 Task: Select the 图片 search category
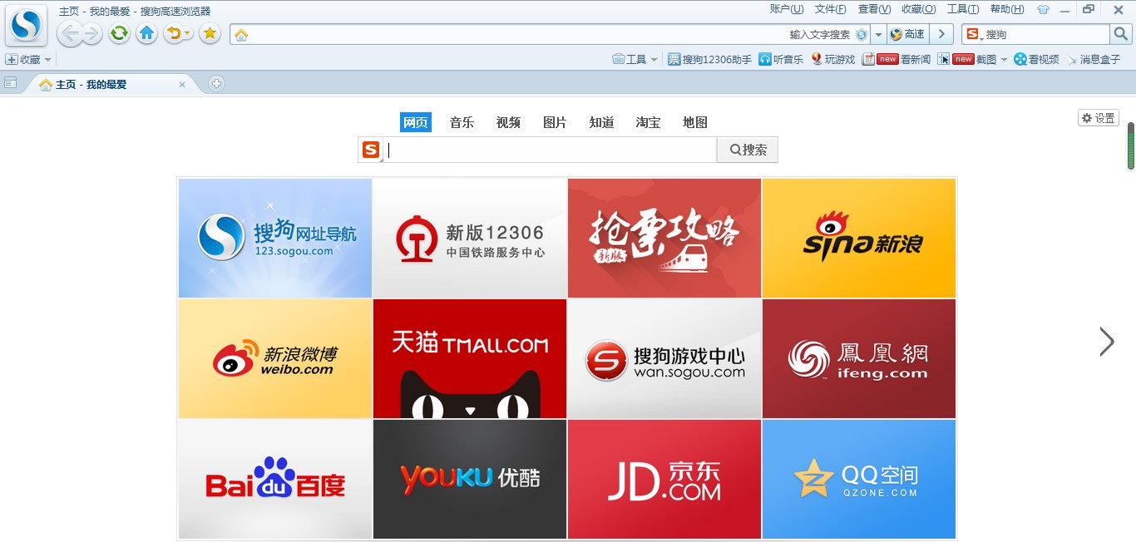click(x=556, y=122)
